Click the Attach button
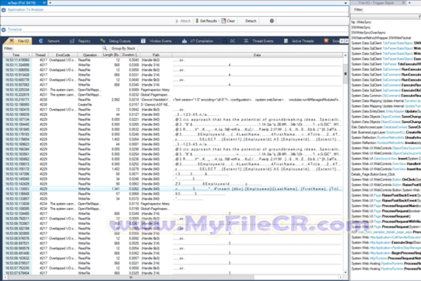Viewport: 421px width, 281px height. [x=183, y=21]
